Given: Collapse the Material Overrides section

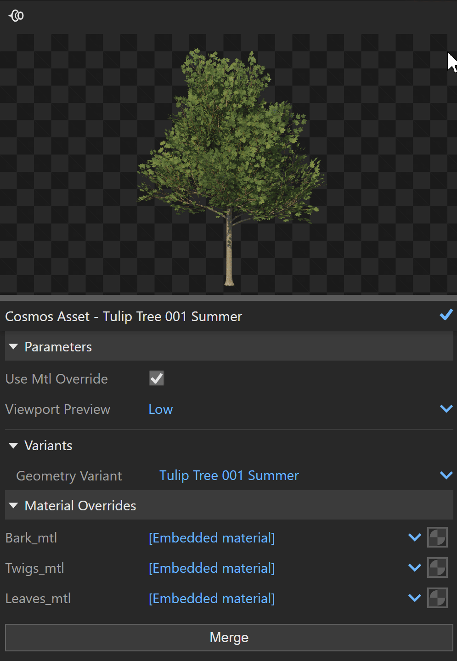Looking at the screenshot, I should (x=13, y=506).
